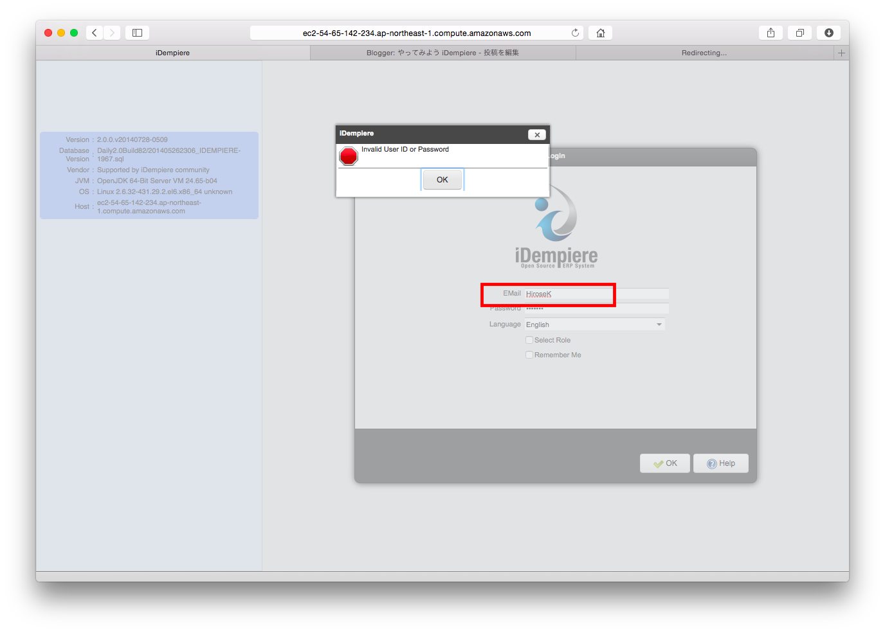Click the Supported by iDempiere community text
Viewport: 885px width, 633px height.
point(153,170)
